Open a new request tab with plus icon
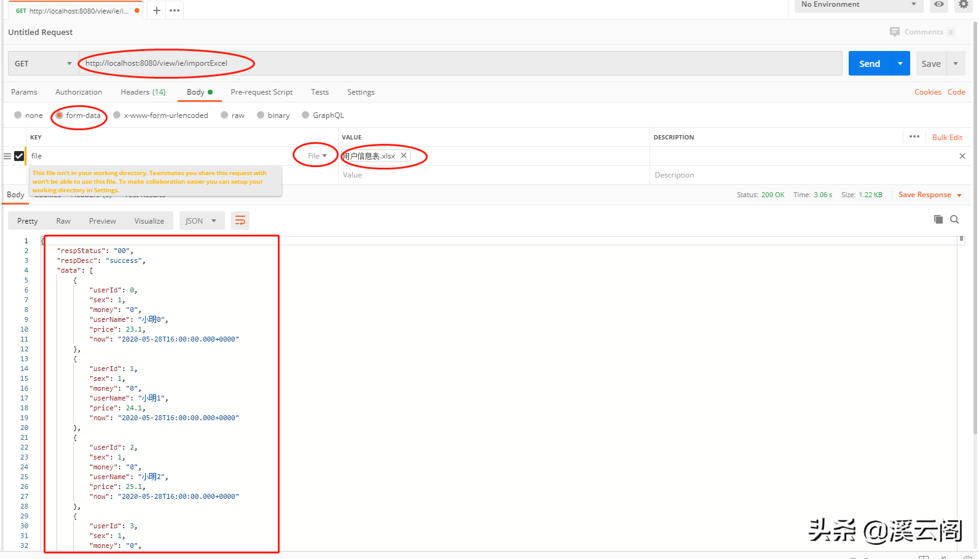 (x=157, y=10)
